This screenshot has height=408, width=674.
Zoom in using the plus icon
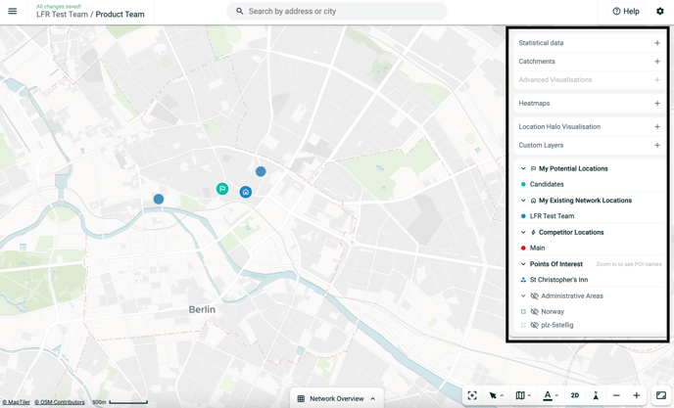click(637, 396)
